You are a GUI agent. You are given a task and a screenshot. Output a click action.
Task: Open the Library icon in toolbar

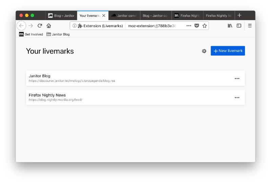230,26
